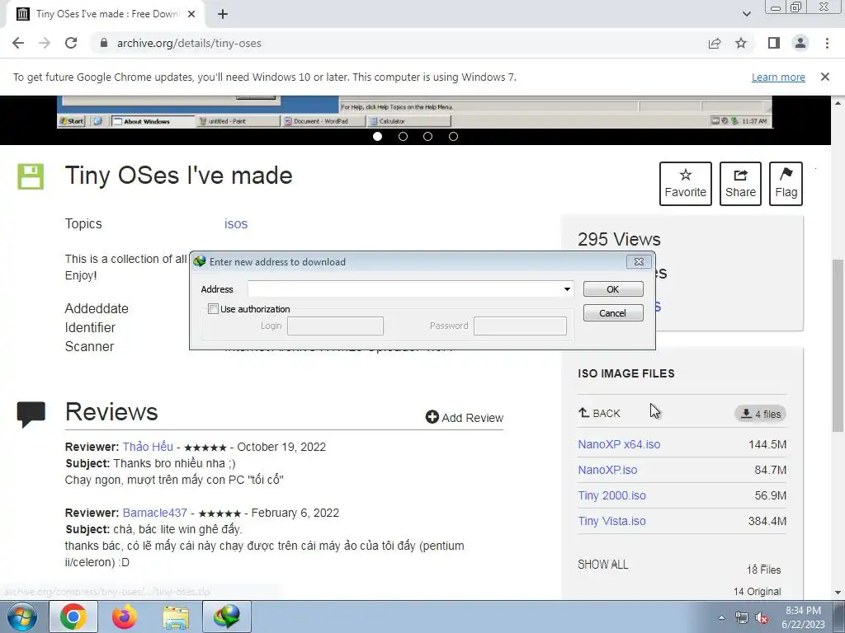Select the first carousel dot
This screenshot has height=633, width=845.
377,136
